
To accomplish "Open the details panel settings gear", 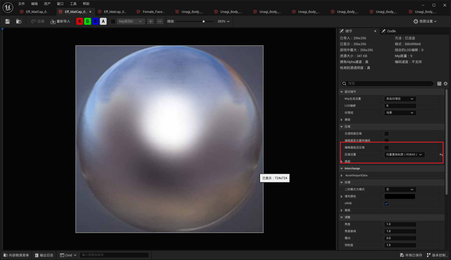I will coord(446,84).
